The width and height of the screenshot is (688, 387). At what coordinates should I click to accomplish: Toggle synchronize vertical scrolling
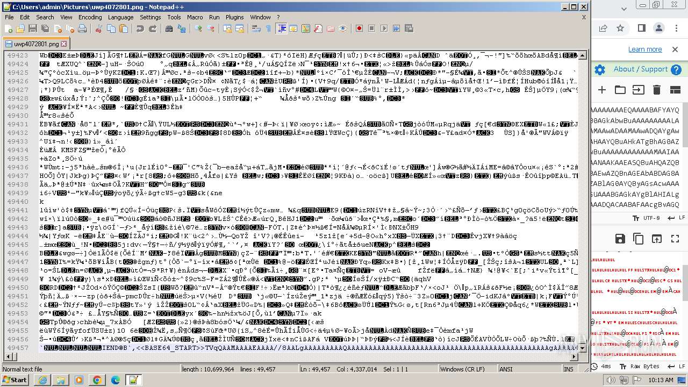tap(227, 28)
